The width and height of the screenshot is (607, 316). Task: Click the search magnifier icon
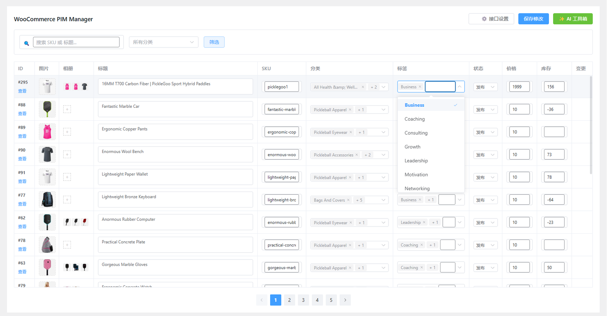click(x=27, y=43)
